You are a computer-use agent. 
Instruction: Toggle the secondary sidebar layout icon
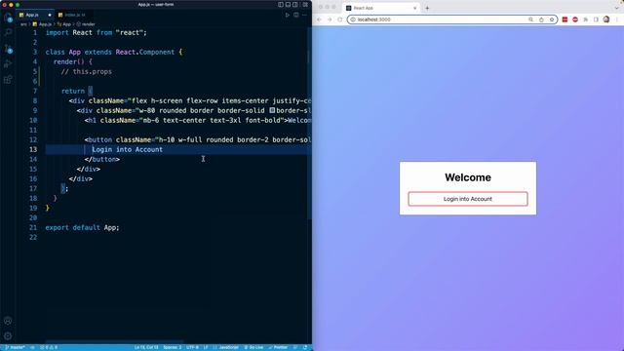(295, 5)
